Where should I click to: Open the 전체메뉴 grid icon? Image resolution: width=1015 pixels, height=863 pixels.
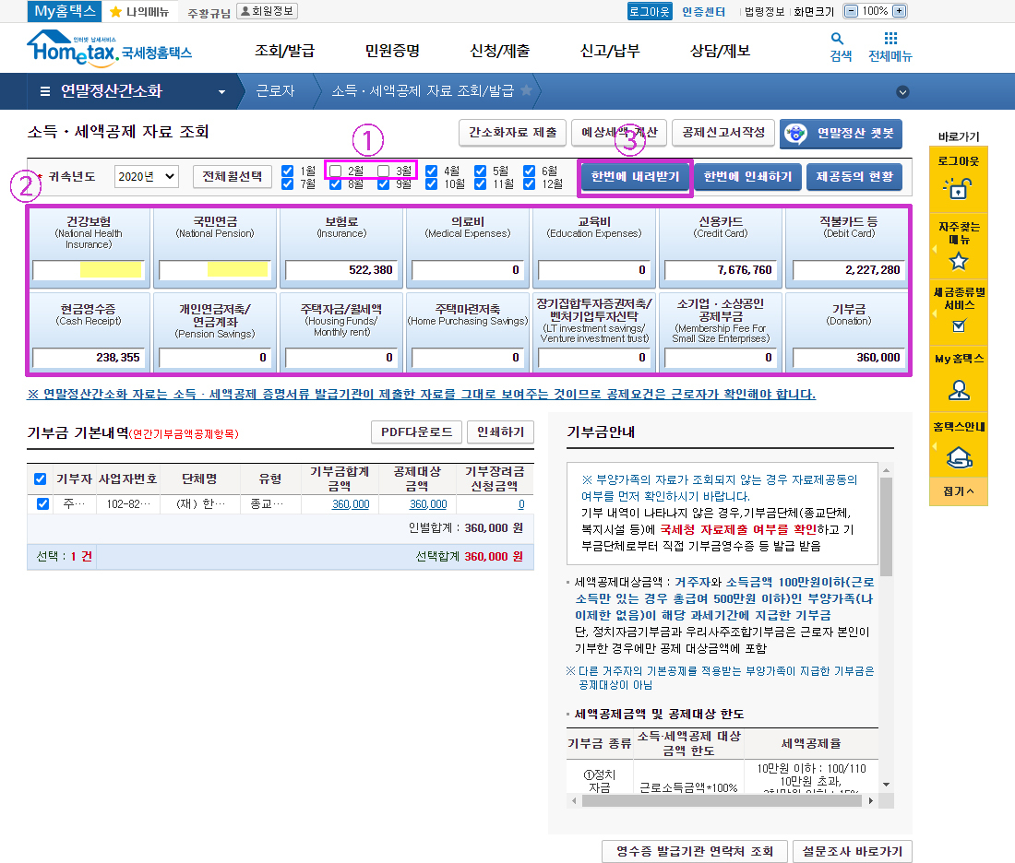tap(890, 39)
